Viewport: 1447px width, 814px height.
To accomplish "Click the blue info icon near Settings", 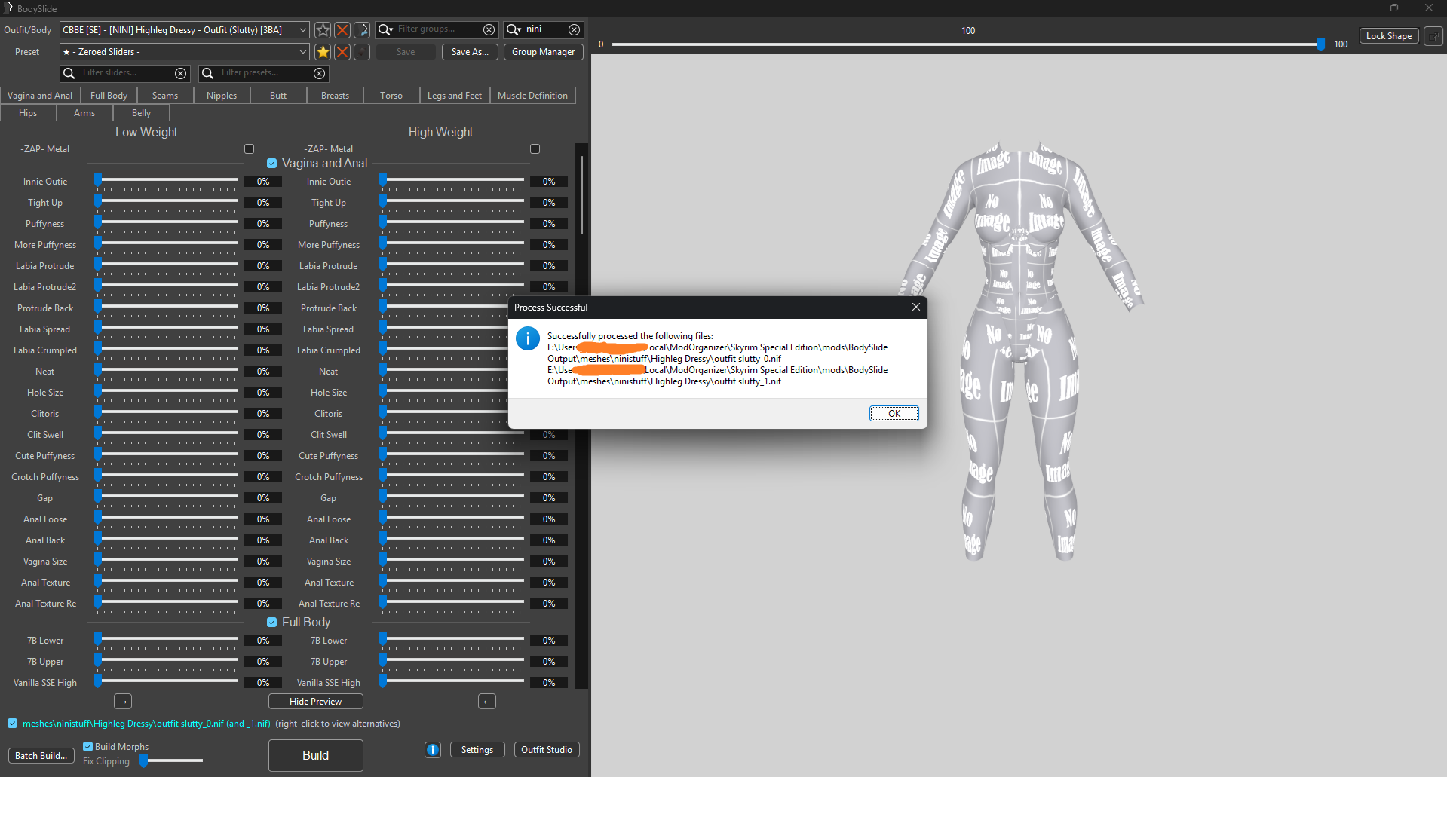I will 433,750.
